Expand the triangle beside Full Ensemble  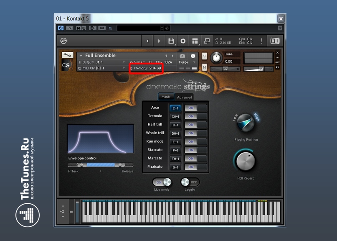[x=81, y=56]
